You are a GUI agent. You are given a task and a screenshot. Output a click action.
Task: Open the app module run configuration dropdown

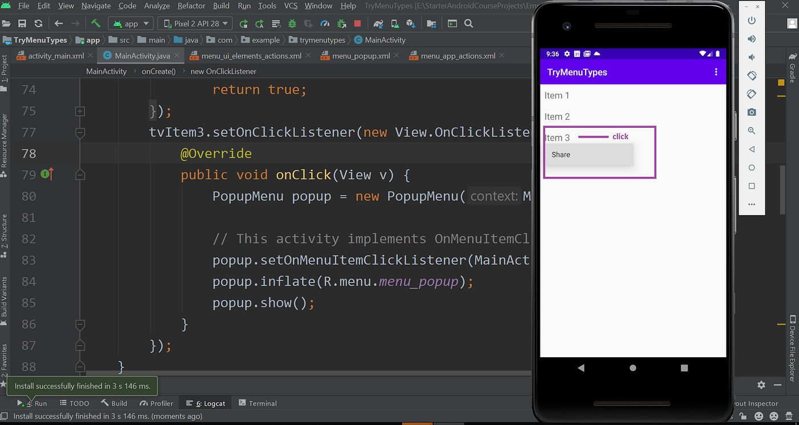[130, 23]
